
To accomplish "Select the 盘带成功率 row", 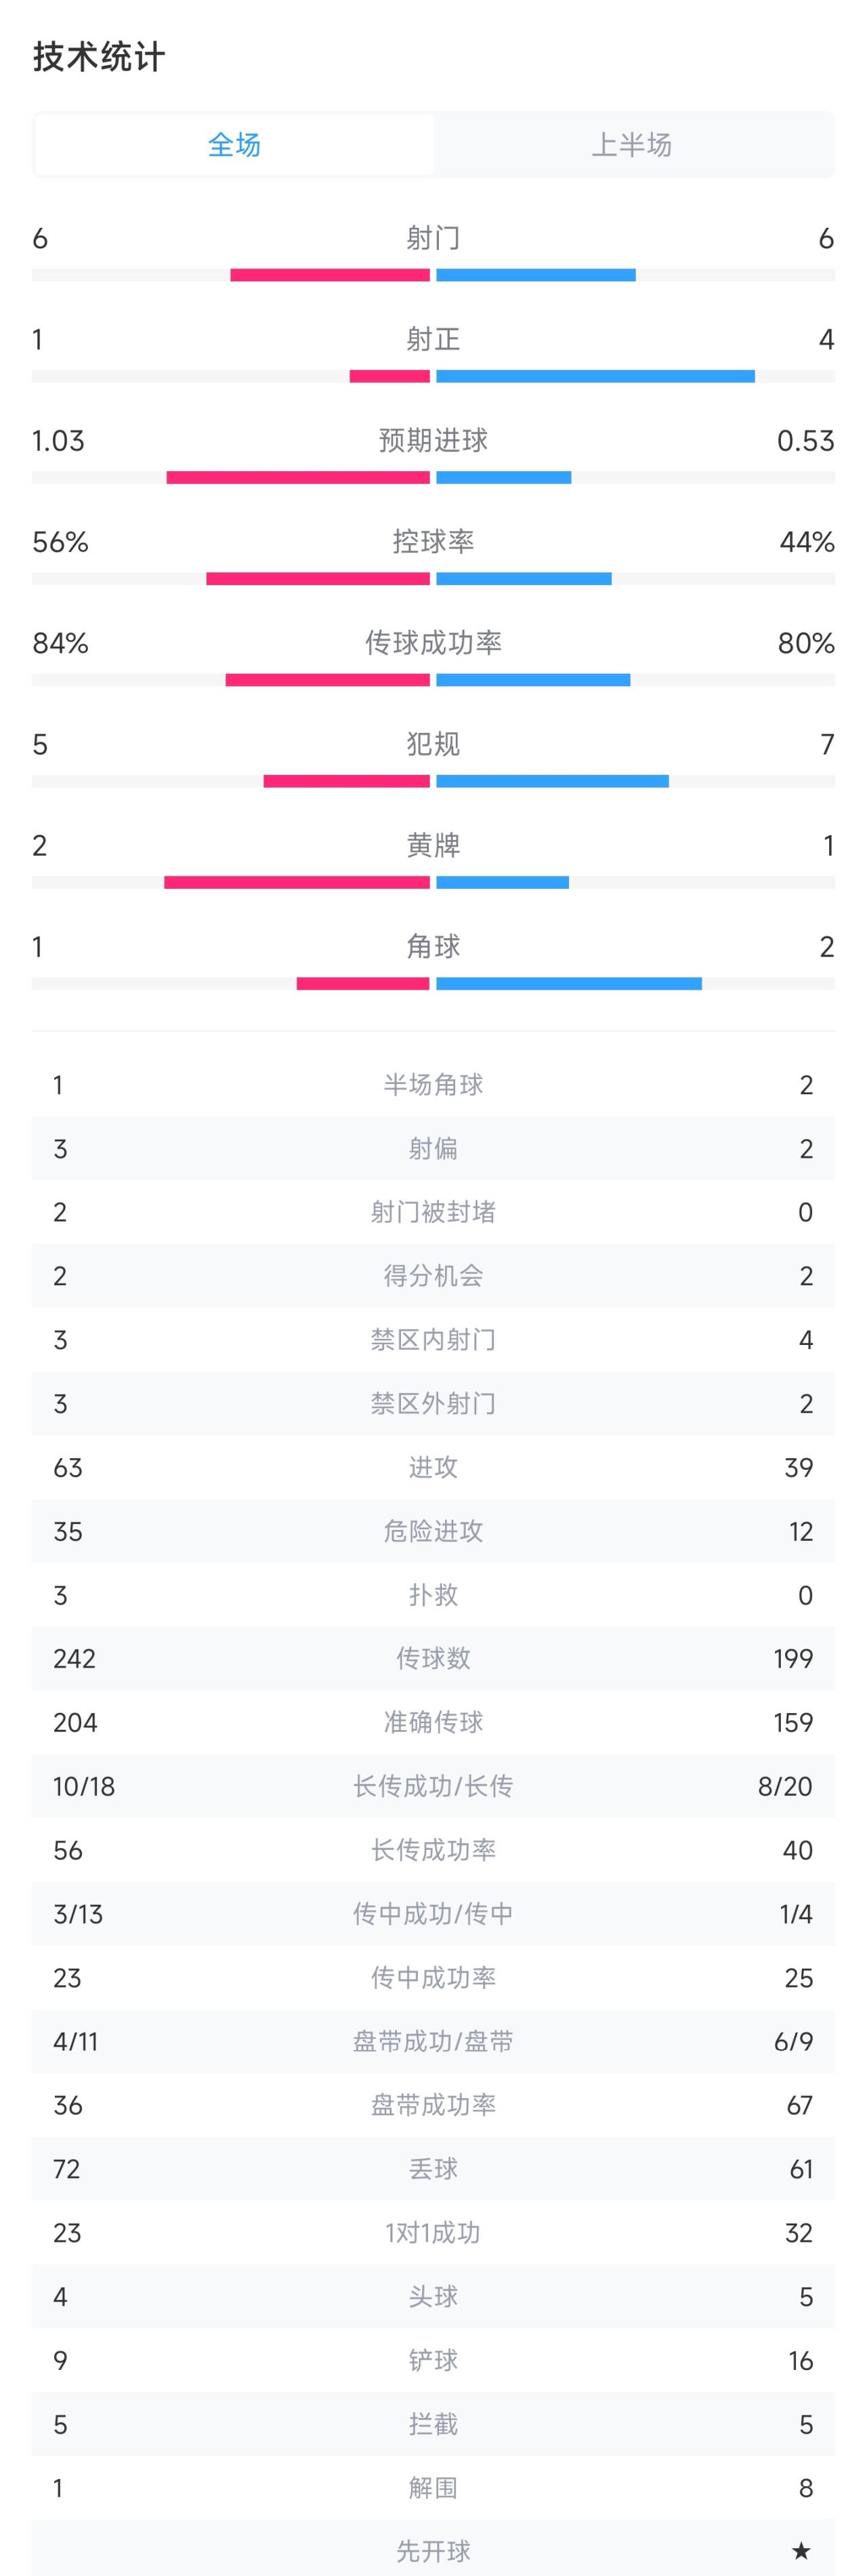I will [x=433, y=2105].
